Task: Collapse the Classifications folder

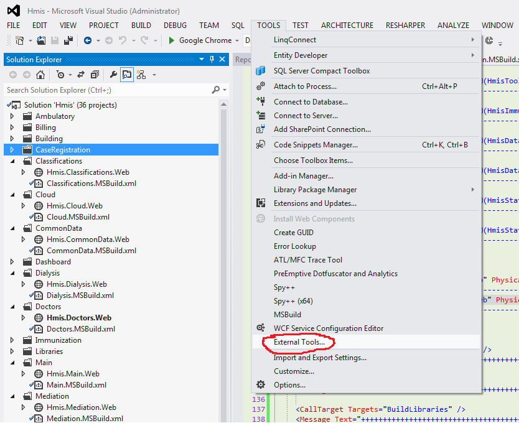Action: coord(12,161)
